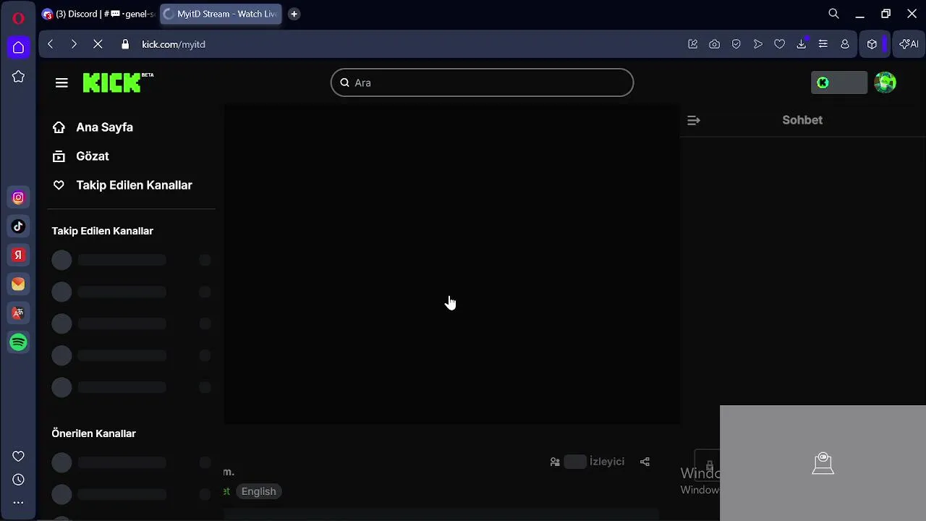Open the extensions cube icon

click(872, 44)
